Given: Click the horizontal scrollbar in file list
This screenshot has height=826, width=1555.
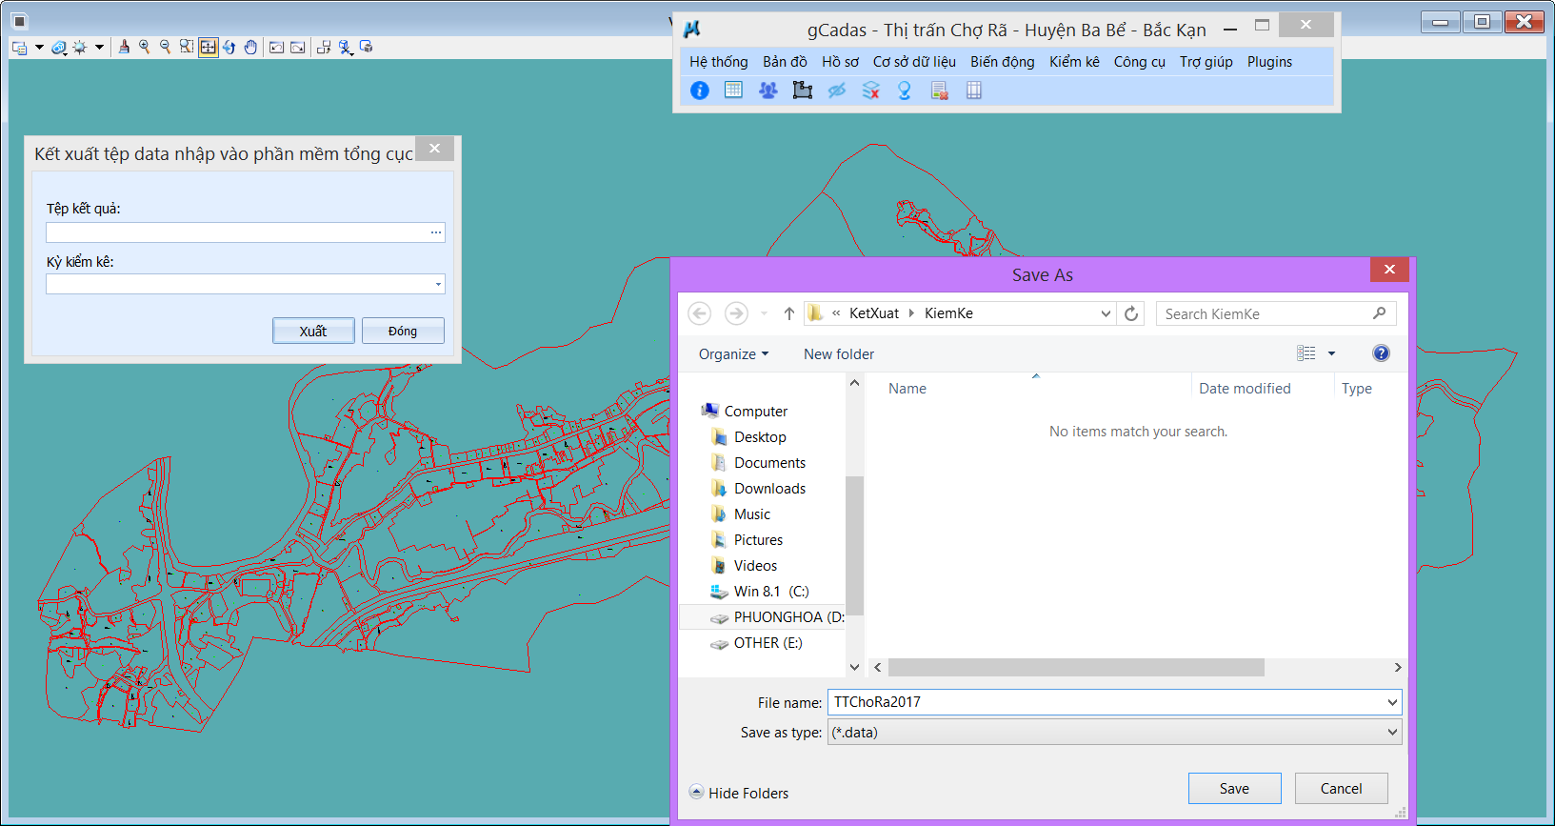Looking at the screenshot, I should (x=1076, y=668).
